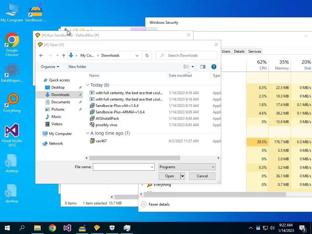
Task: Select AVSInstallPack file
Action: coord(107,119)
